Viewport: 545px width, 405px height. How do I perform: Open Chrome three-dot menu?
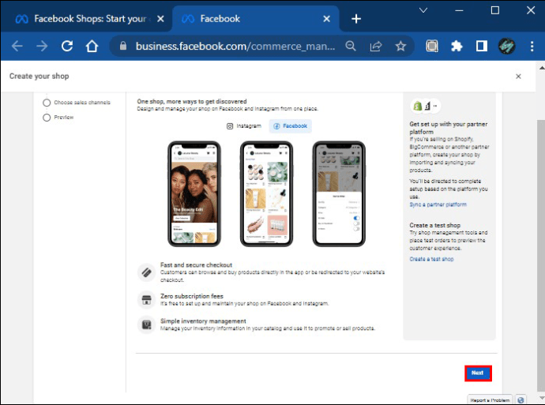(x=532, y=46)
